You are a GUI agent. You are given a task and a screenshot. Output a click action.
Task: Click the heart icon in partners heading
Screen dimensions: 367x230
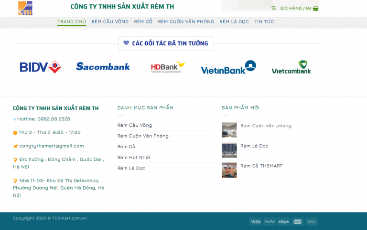126,43
